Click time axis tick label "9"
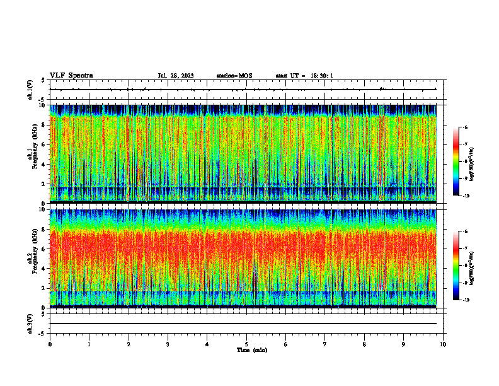The image size is (499, 386). [x=403, y=344]
